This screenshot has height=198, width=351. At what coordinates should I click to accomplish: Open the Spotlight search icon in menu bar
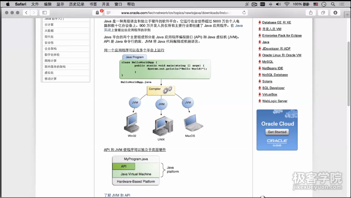point(333,4)
